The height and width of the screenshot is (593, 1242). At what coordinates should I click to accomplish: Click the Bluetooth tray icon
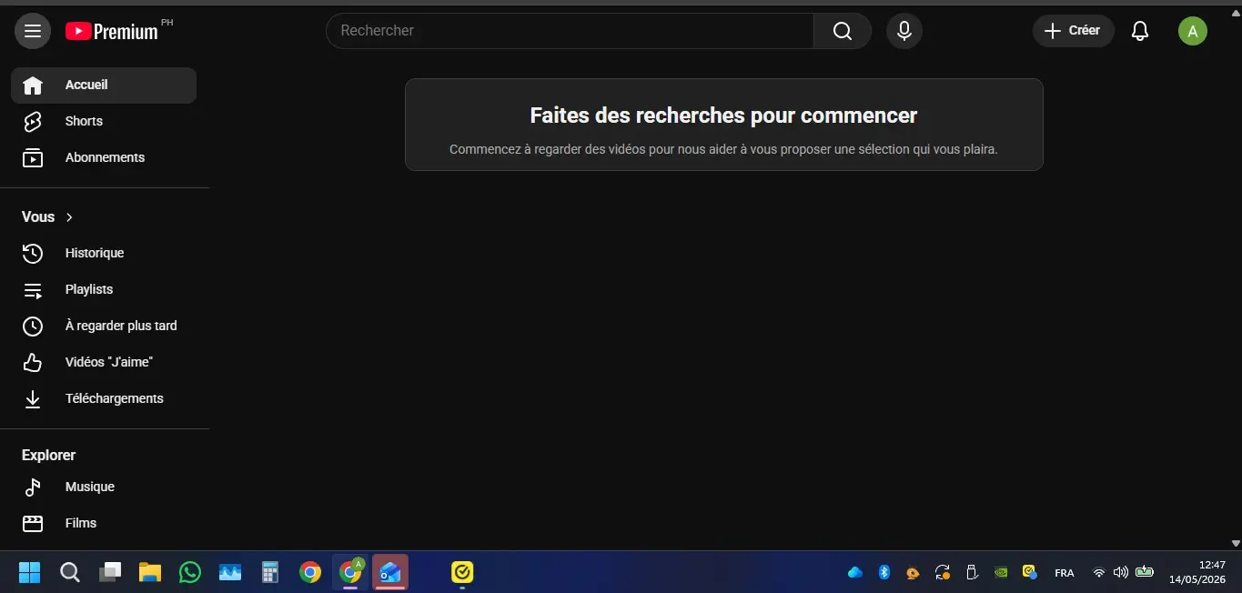coord(884,572)
